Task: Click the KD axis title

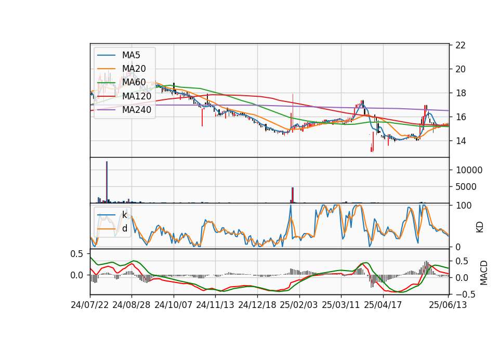Action: 480,227
